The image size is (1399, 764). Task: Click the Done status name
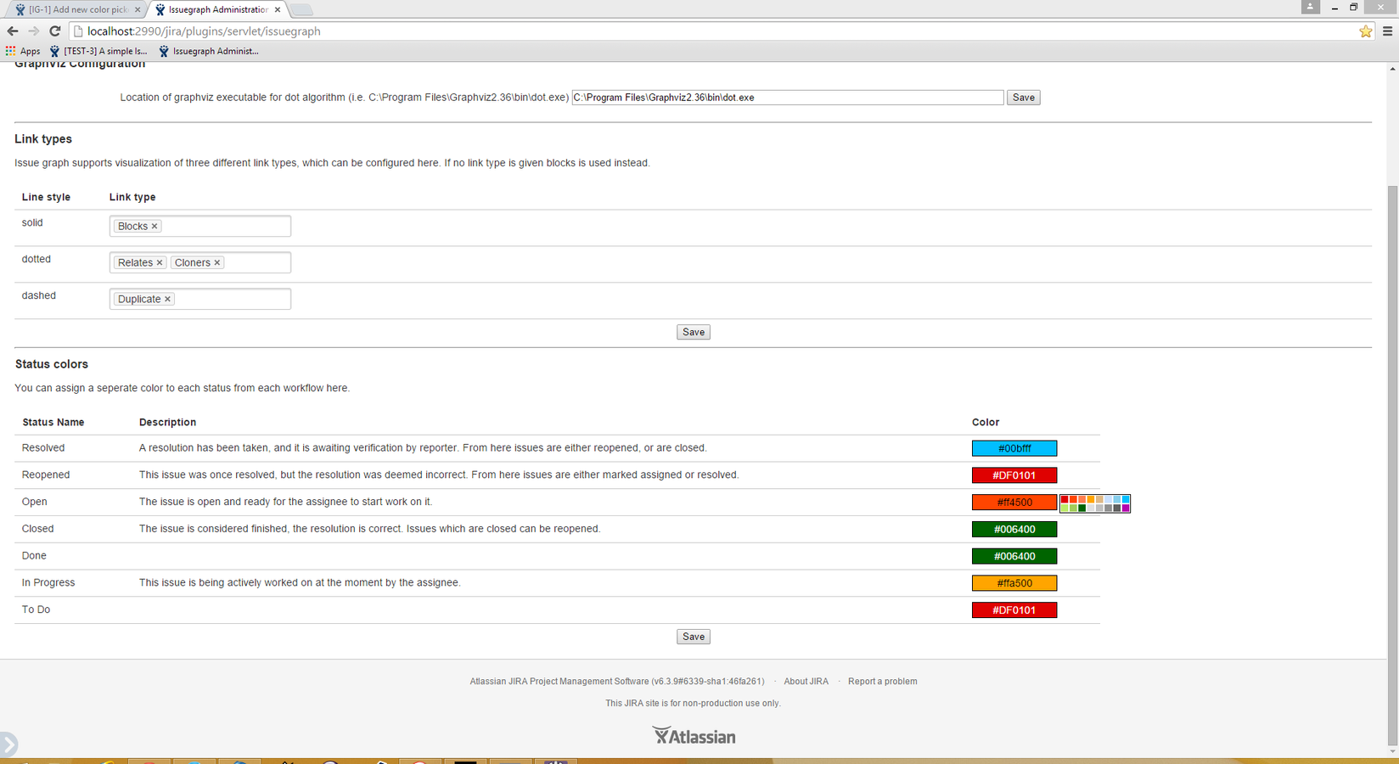point(34,556)
